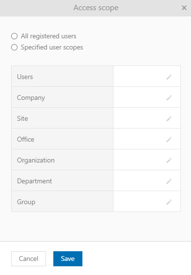The height and width of the screenshot is (275, 191).
Task: Click the Department row pencil icon
Action: 169,181
